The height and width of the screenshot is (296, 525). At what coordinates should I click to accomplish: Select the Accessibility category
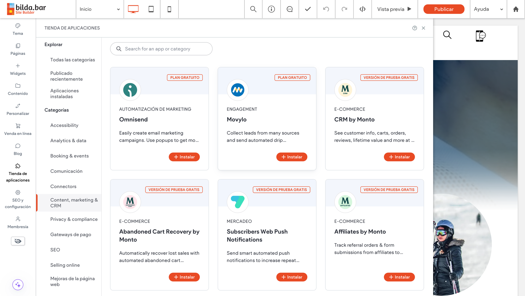[x=64, y=125]
